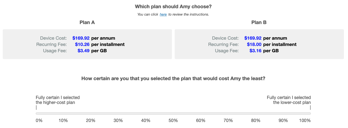Screen dimensions: 348x128
Task: Click the Plan B heading
Action: [x=259, y=22]
